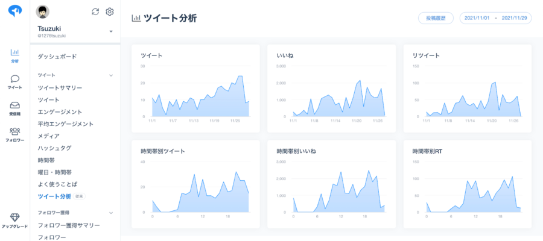This screenshot has width=543, height=241.
Task: Open ハッシュタグ menu item
Action: (54, 148)
